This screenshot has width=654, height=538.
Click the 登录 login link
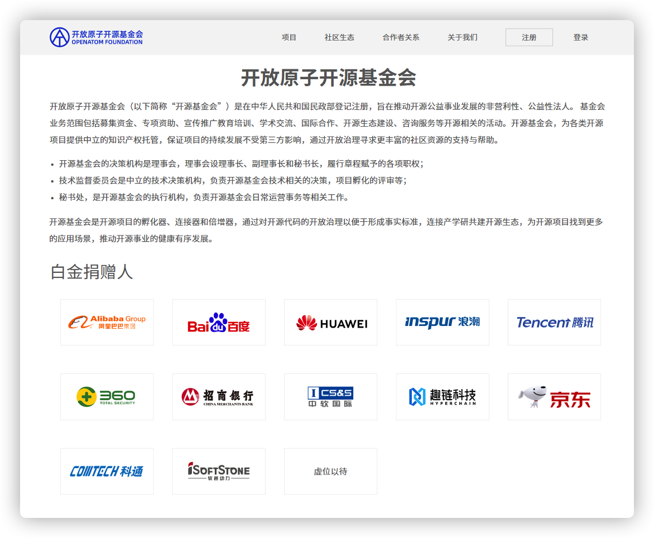tap(581, 37)
